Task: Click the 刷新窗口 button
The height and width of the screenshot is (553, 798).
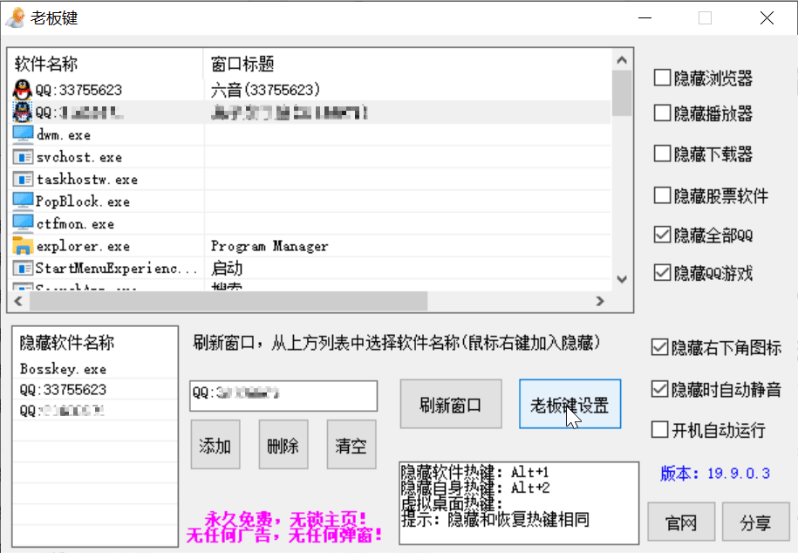Action: (450, 404)
